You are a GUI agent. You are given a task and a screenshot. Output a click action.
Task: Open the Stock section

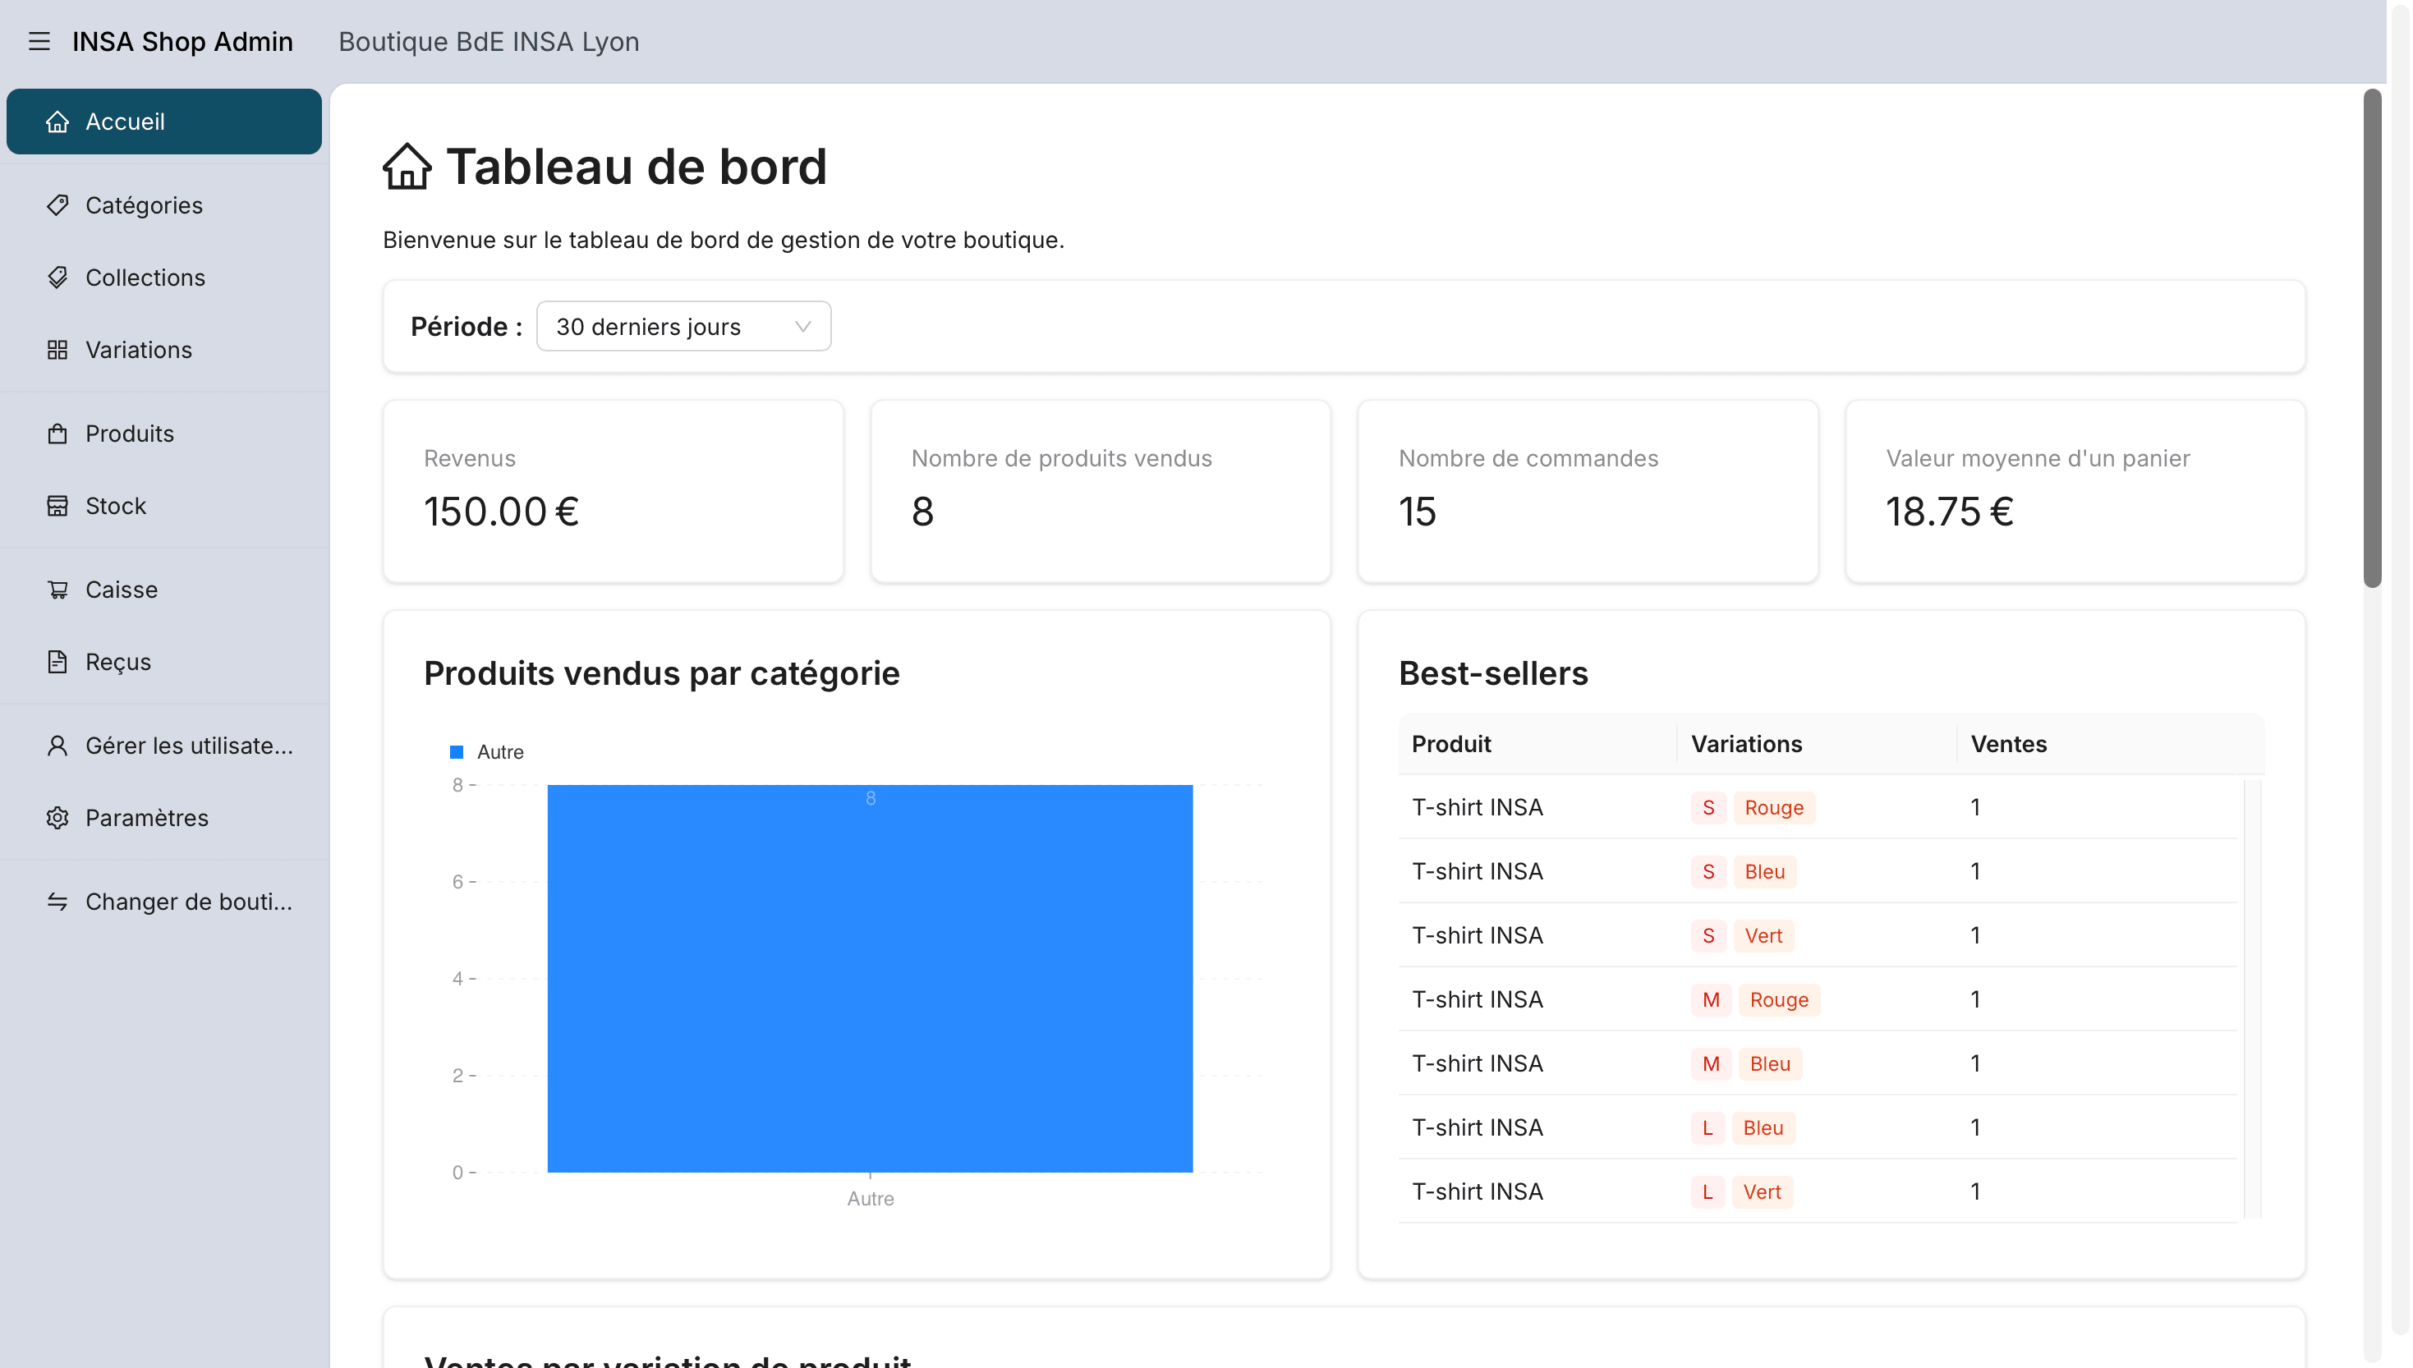click(164, 506)
